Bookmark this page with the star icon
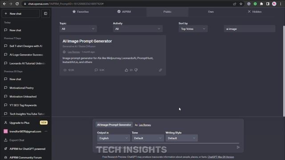The image size is (285, 160). pos(241,4)
